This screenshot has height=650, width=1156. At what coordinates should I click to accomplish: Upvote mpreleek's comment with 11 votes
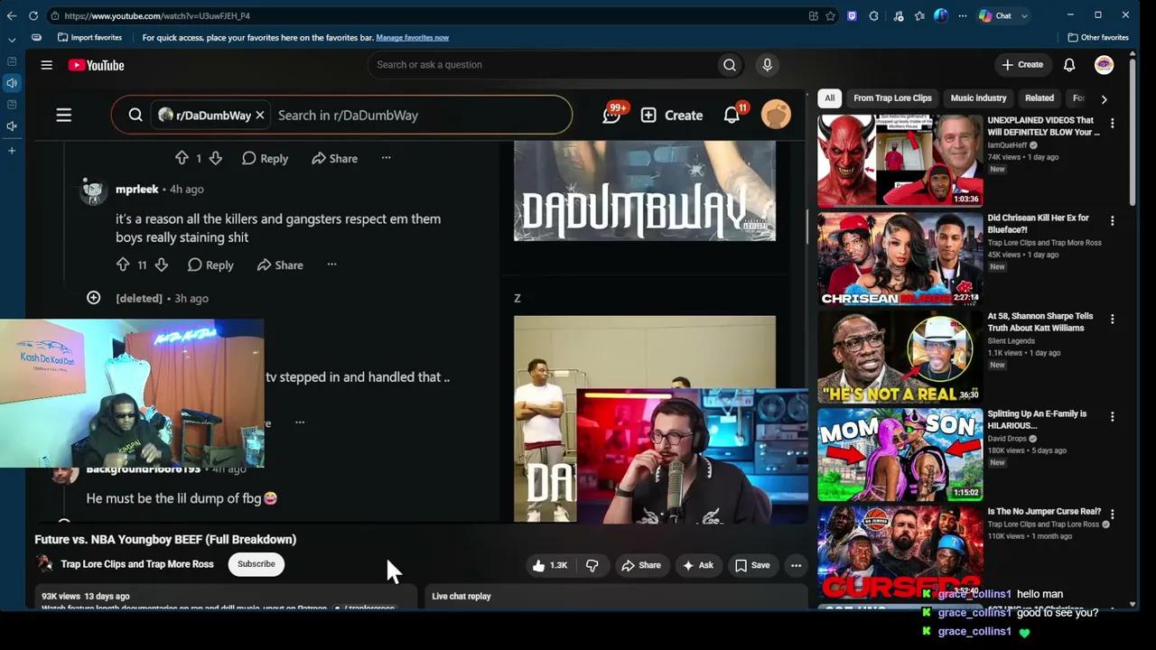click(x=123, y=265)
